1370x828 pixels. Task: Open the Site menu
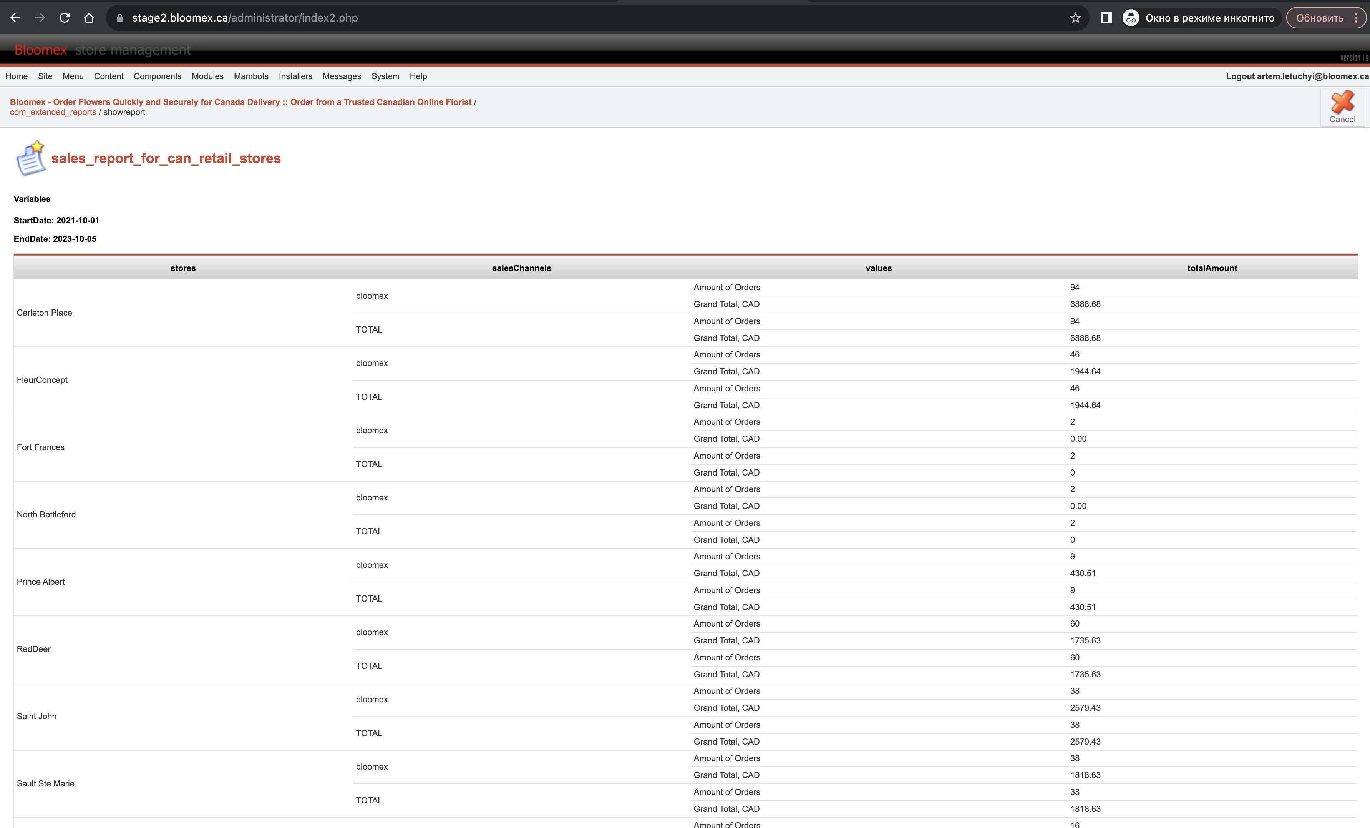[45, 76]
